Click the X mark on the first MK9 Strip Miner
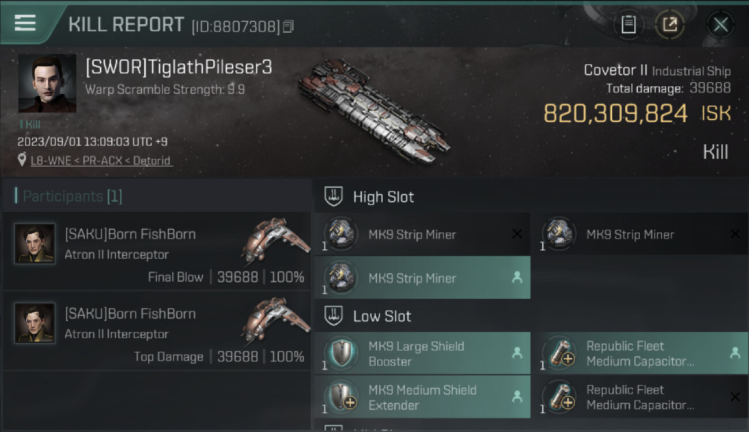749x432 pixels. tap(517, 234)
